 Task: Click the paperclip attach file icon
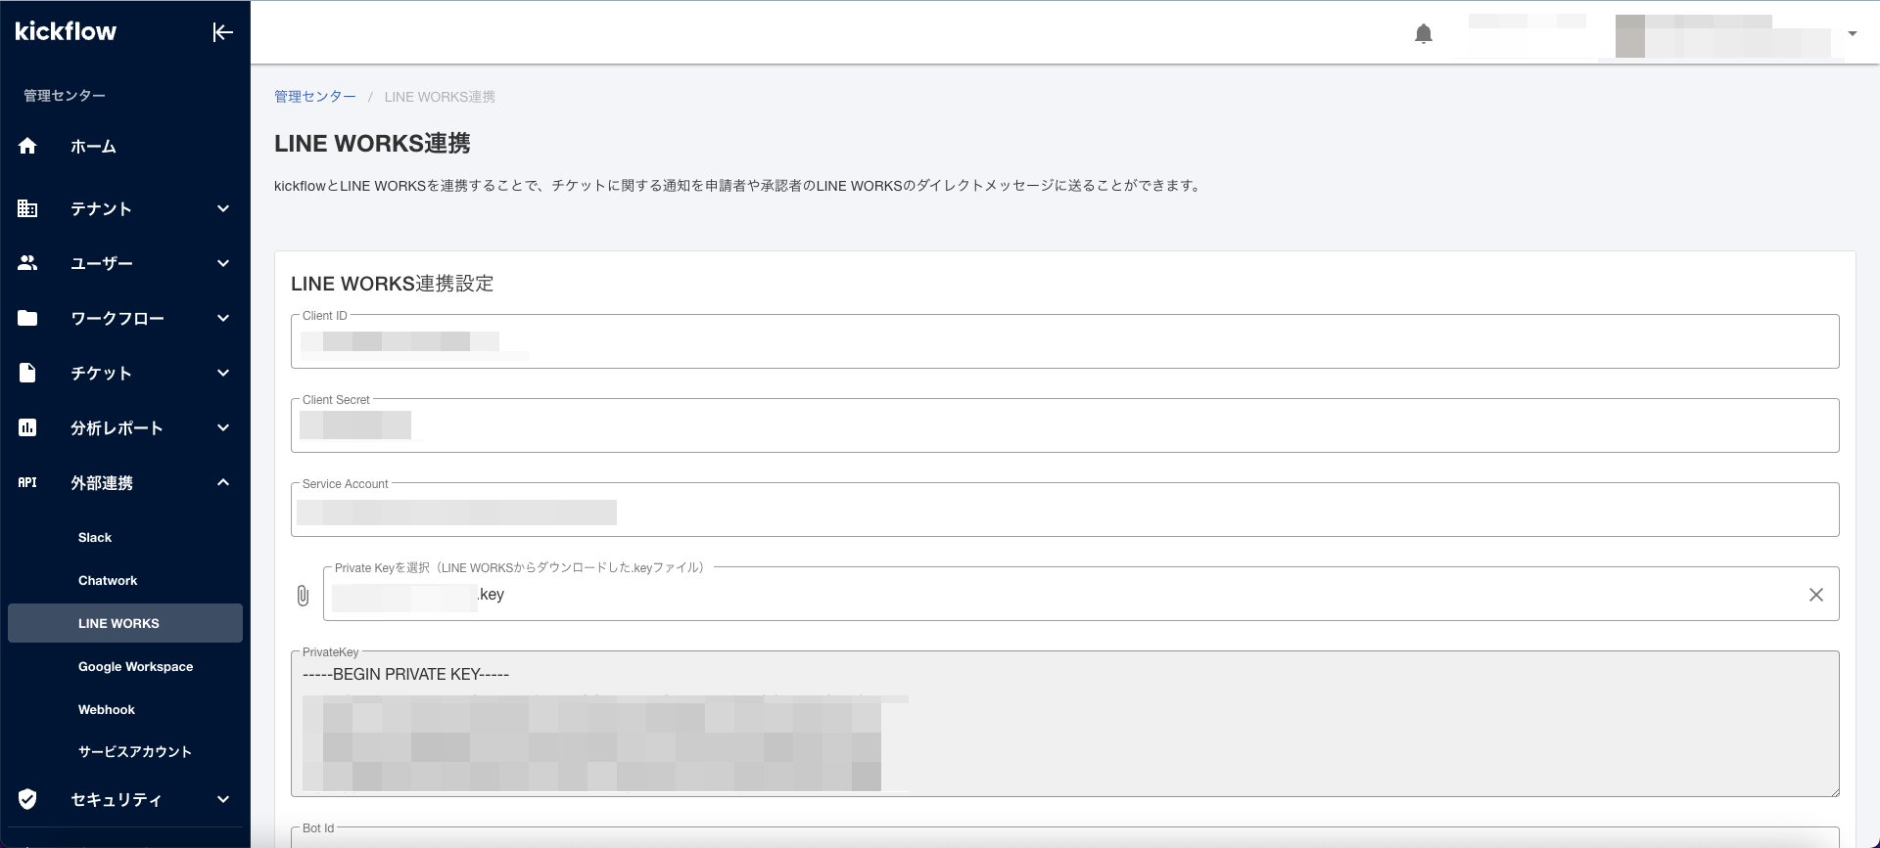[303, 595]
